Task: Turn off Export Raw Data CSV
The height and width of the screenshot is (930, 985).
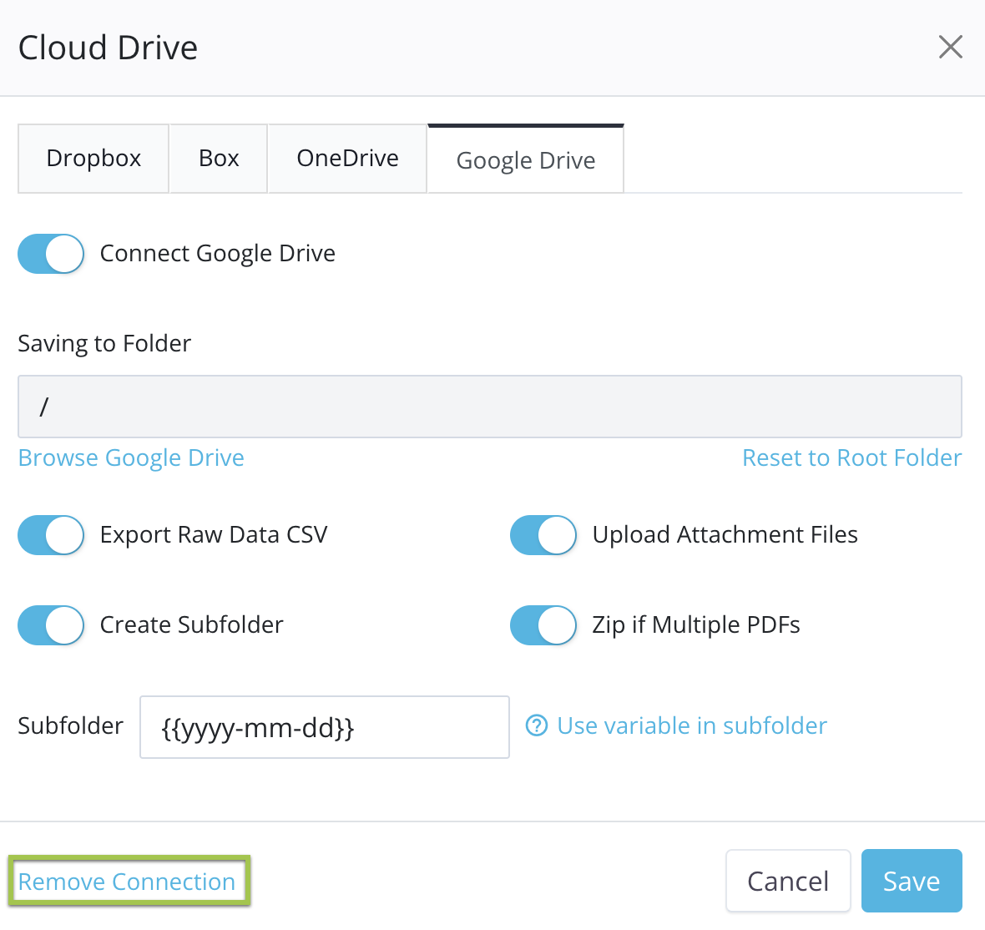Action: click(x=52, y=535)
